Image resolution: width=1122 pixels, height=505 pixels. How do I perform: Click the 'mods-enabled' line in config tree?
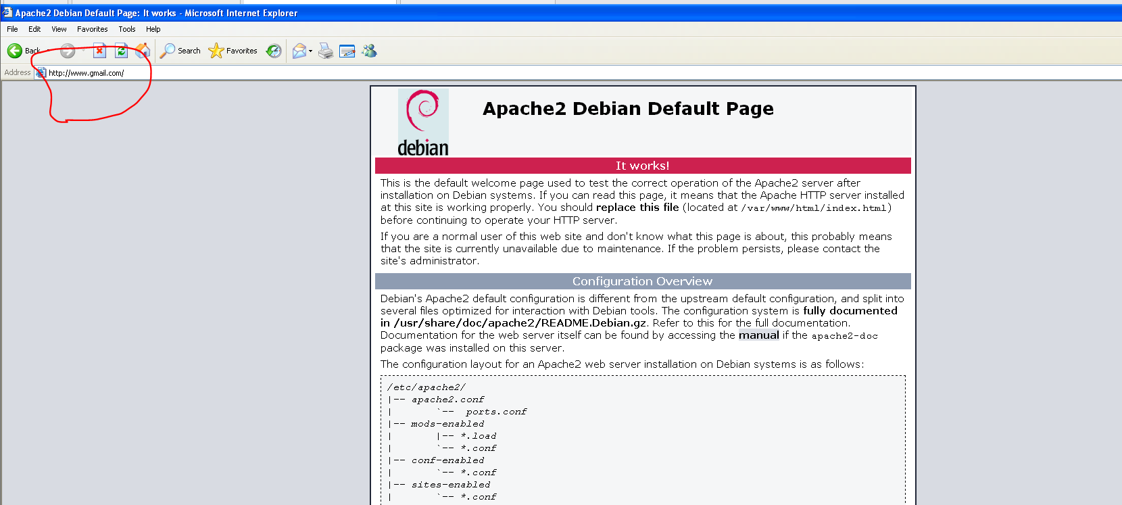tap(447, 424)
